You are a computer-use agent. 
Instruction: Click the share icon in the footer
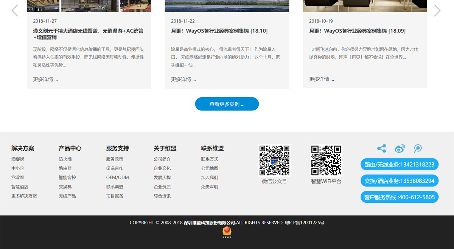(382, 149)
